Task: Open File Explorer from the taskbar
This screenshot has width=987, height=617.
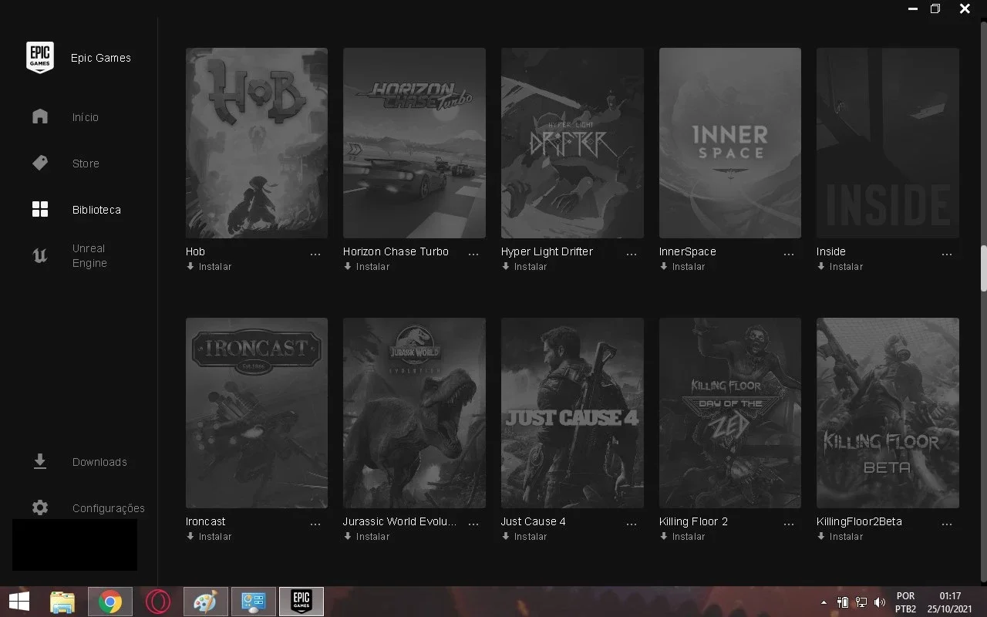Action: click(x=62, y=602)
